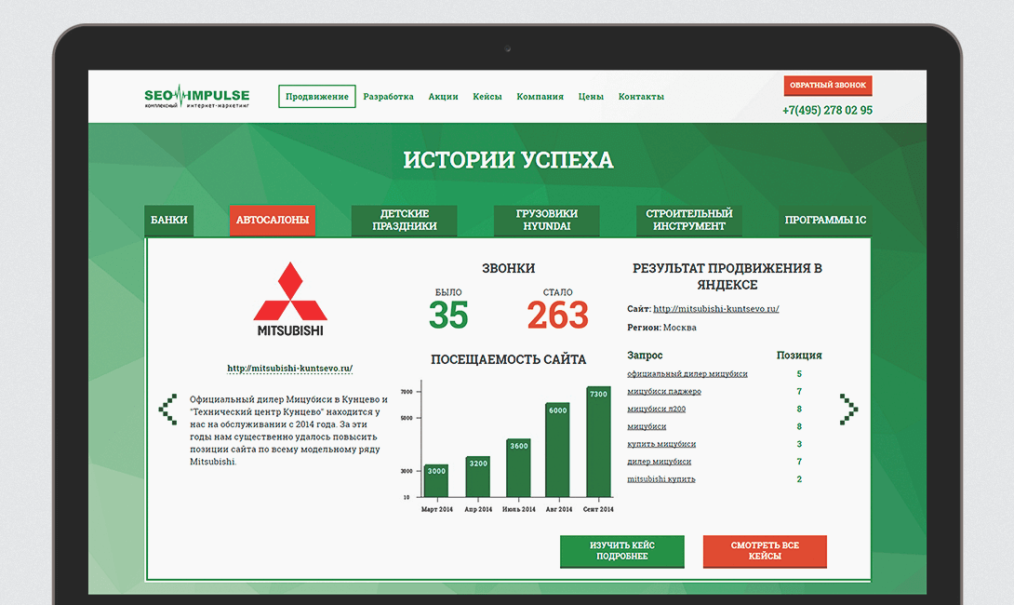Click Изучить кейс подробнее button
Image resolution: width=1014 pixels, height=605 pixels.
pyautogui.click(x=622, y=551)
